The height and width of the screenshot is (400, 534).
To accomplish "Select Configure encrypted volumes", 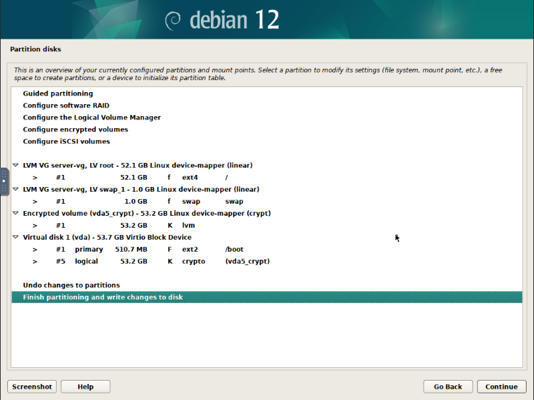I will pyautogui.click(x=267, y=130).
